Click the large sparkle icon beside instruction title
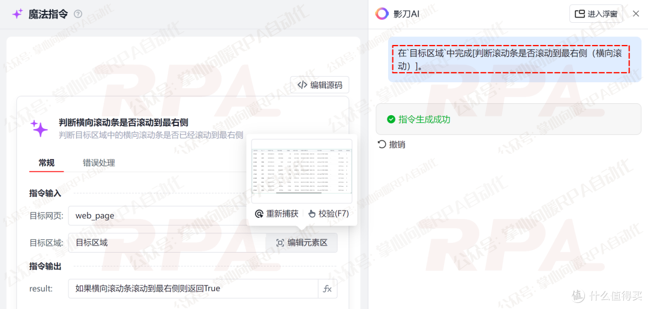The height and width of the screenshot is (309, 648). point(40,128)
